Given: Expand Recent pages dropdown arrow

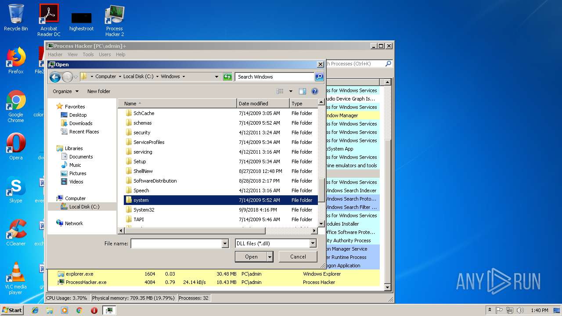Looking at the screenshot, I should (76, 77).
